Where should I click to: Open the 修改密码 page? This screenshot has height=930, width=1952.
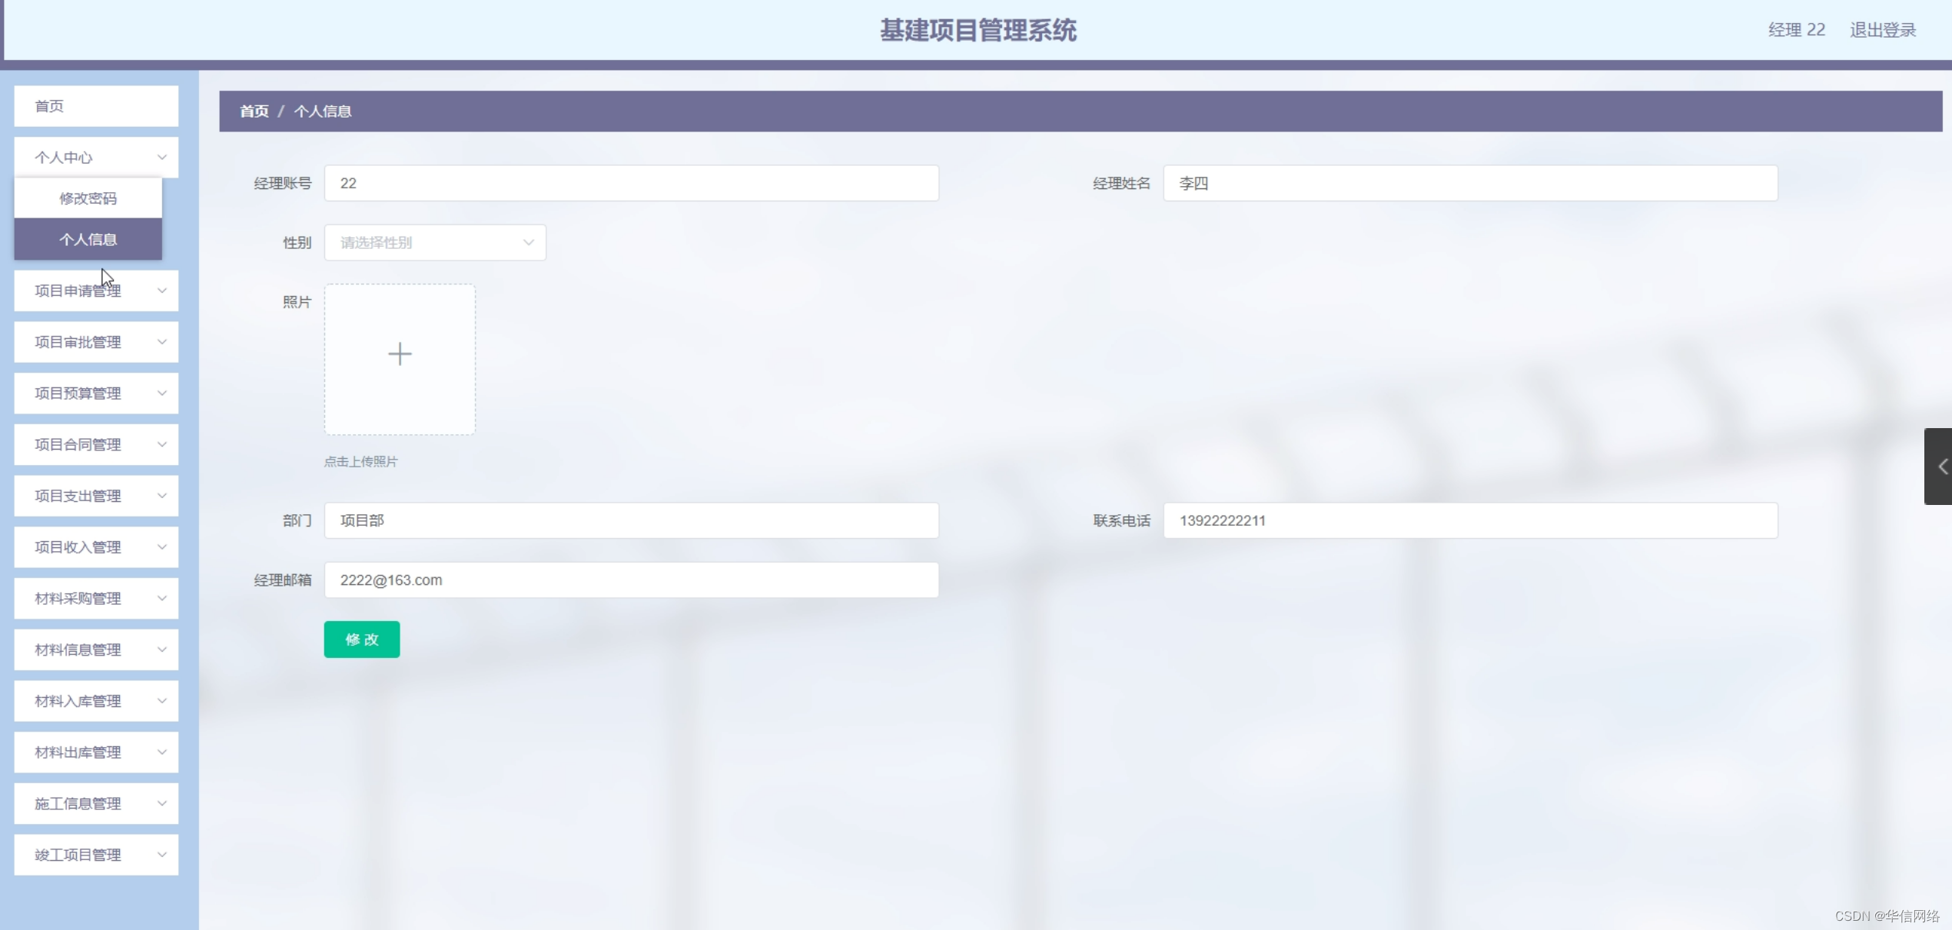pyautogui.click(x=88, y=198)
